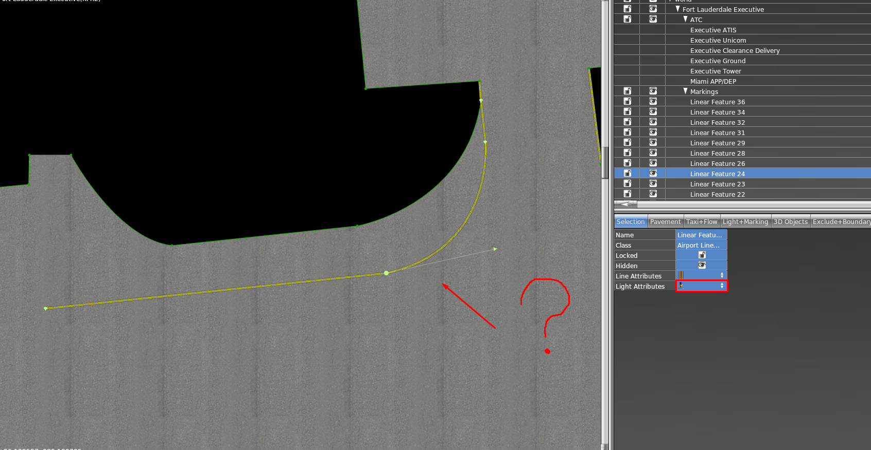Image resolution: width=871 pixels, height=450 pixels.
Task: Click the hierarchy horizontal scrollbar
Action: (x=742, y=204)
